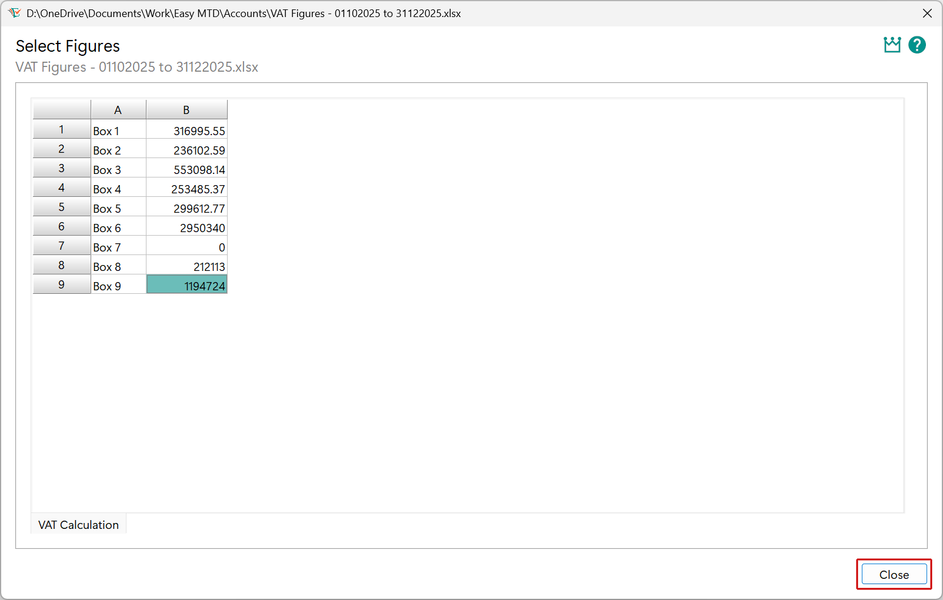The image size is (943, 600).
Task: Select row header 1
Action: (x=61, y=129)
